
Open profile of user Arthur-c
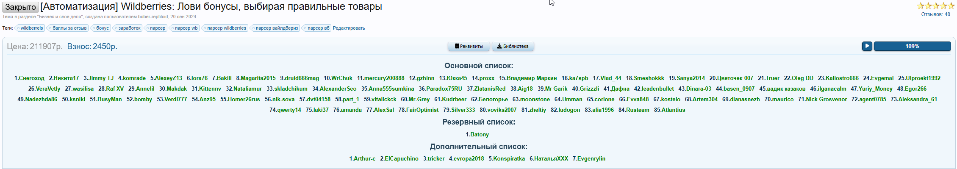tap(364, 158)
